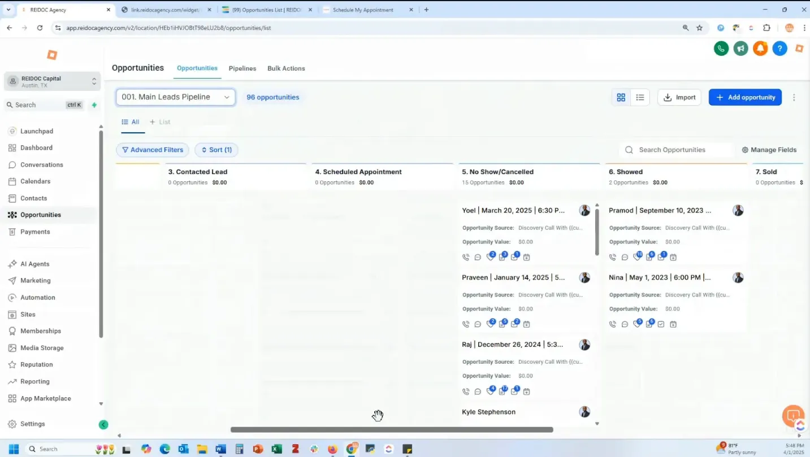Viewport: 810px width, 457px height.
Task: Open calendar icon on Praveen opportunity card
Action: point(527,324)
